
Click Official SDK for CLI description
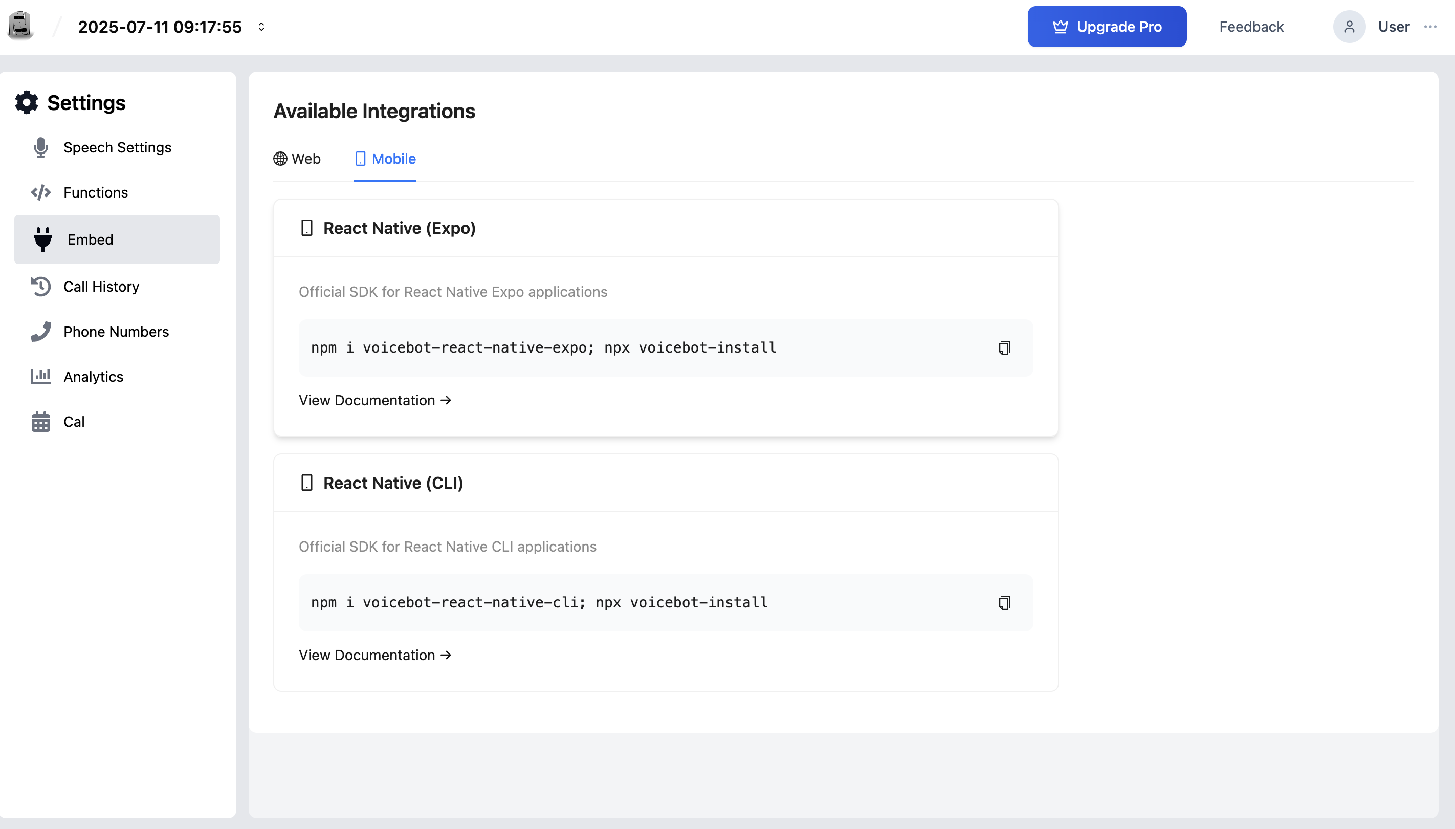[x=448, y=547]
